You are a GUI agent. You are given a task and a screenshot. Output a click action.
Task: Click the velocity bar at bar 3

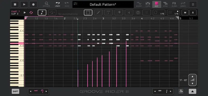[x=102, y=71]
